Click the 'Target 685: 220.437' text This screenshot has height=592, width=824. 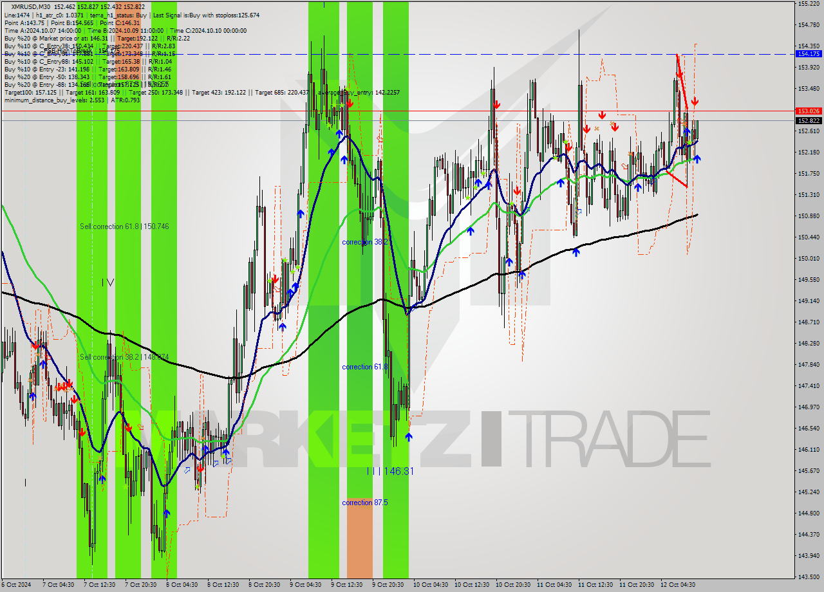[281, 93]
